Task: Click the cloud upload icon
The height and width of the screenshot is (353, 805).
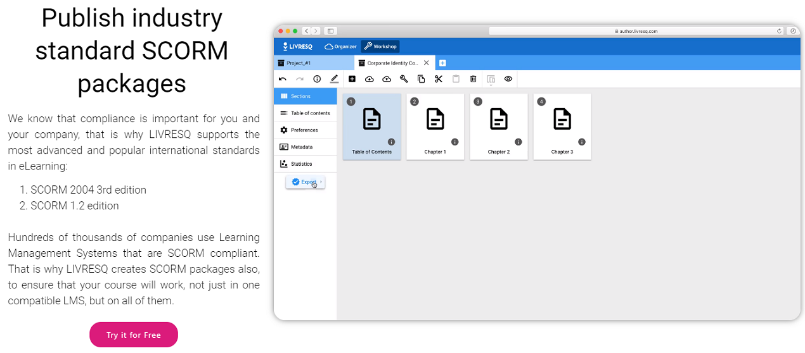Action: coord(387,79)
